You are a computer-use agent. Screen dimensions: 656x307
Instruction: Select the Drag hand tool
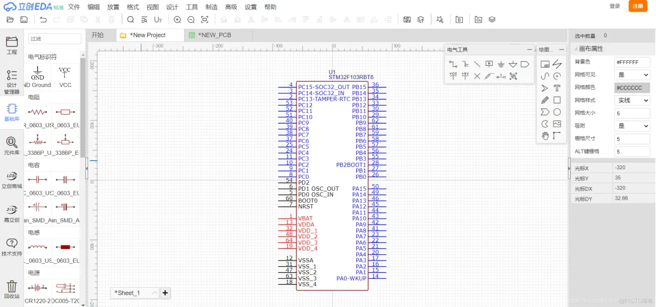pos(545,136)
